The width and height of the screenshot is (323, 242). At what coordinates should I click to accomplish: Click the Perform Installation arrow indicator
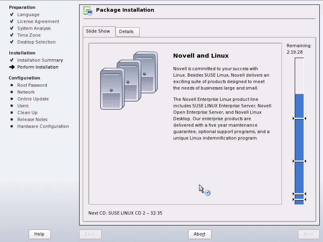pos(12,67)
